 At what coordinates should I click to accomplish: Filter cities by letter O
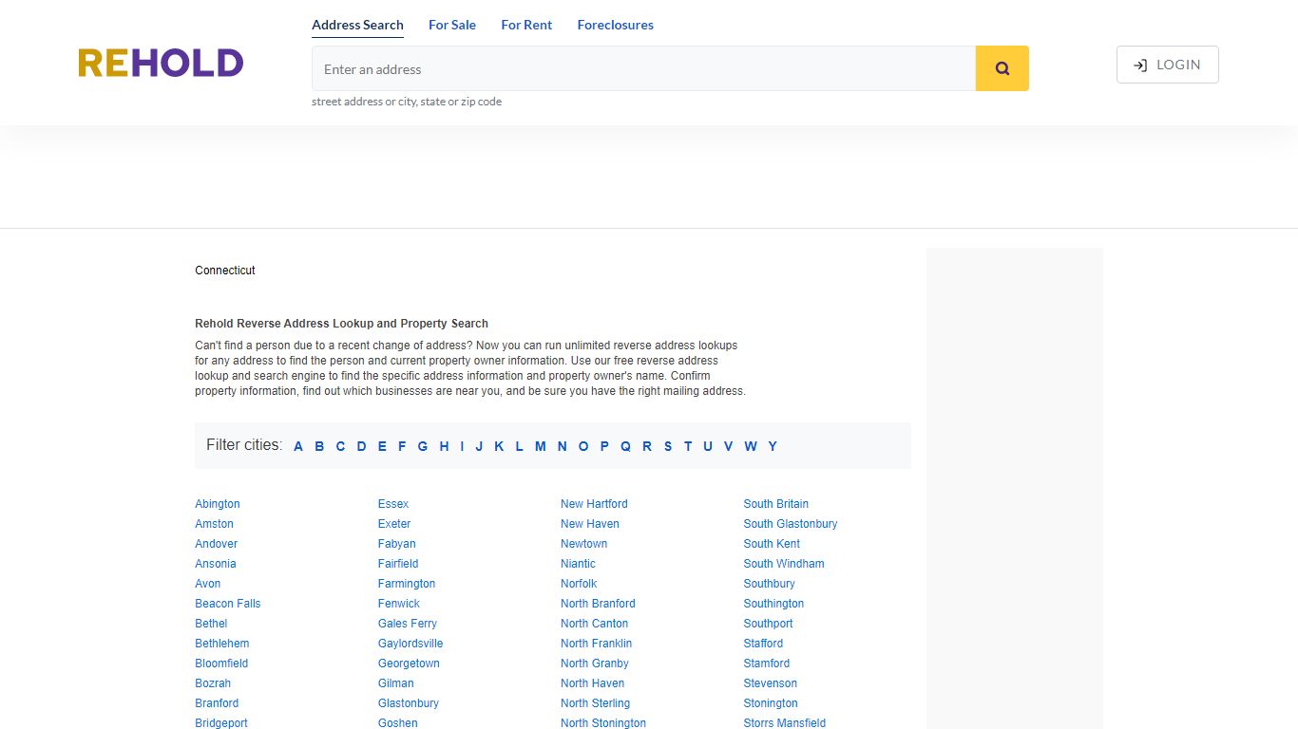[x=583, y=446]
